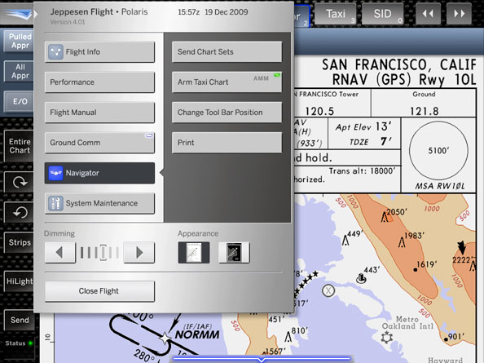Click the All Appr sidebar button
The width and height of the screenshot is (484, 363).
coord(19,71)
